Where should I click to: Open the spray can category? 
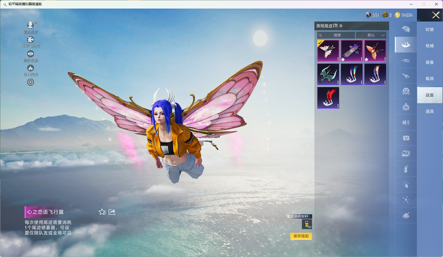(406, 169)
